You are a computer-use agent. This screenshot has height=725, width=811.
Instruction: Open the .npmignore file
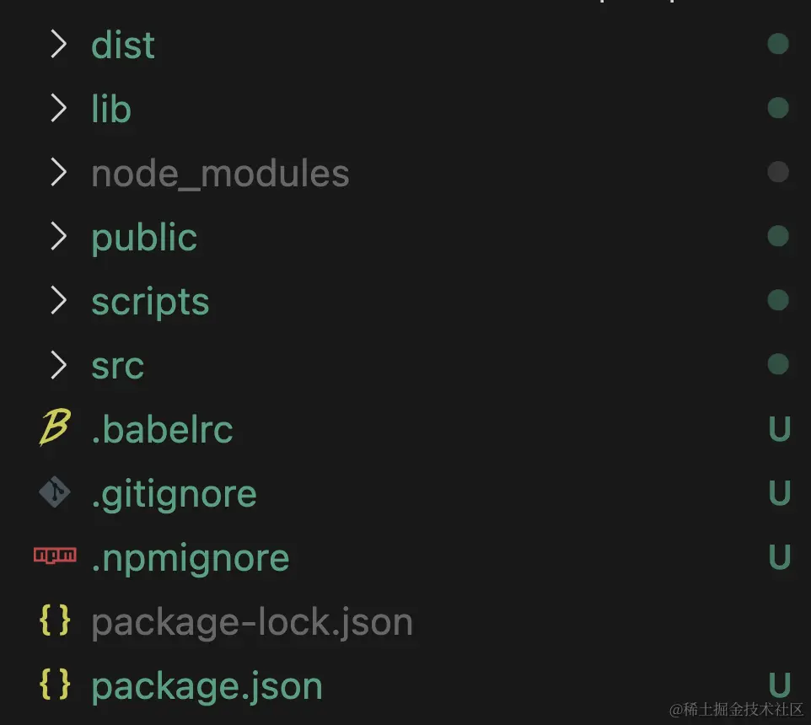190,558
